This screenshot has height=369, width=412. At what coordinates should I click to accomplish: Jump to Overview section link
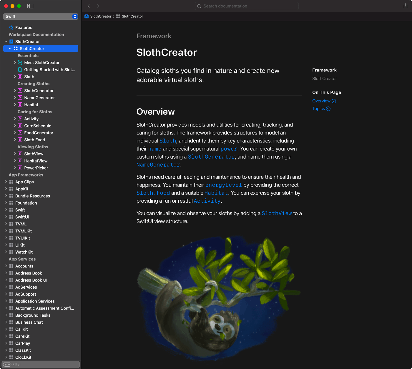pos(324,101)
